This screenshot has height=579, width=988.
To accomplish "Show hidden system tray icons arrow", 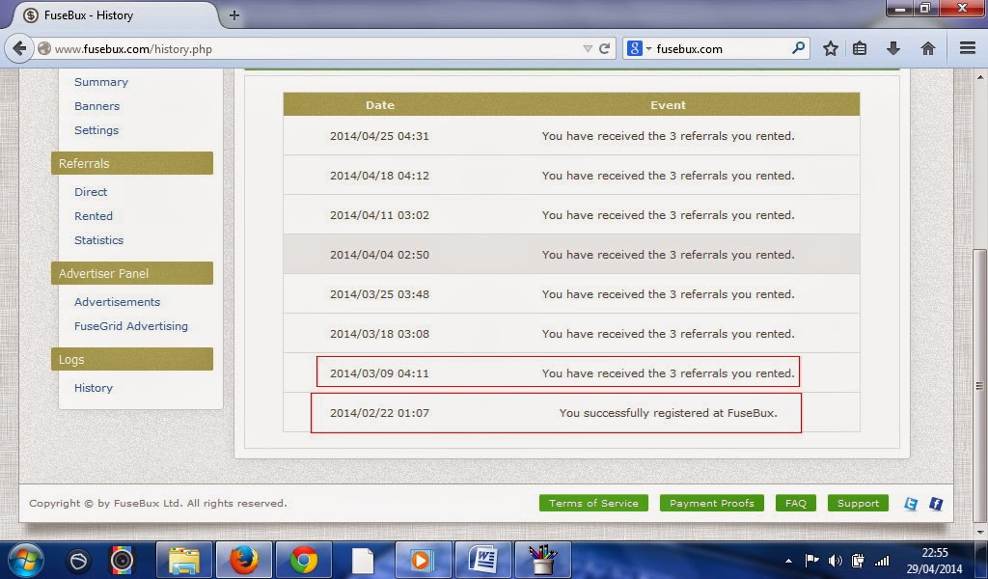I will coord(789,560).
